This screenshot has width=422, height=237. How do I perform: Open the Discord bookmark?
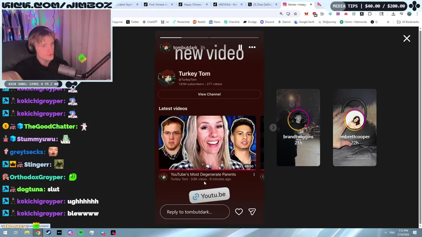tap(267, 22)
